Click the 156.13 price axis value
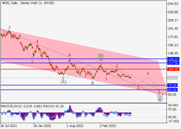Screen dimensions: 181x129 click(173, 45)
